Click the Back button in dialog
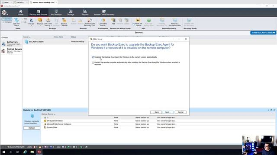 (156, 112)
